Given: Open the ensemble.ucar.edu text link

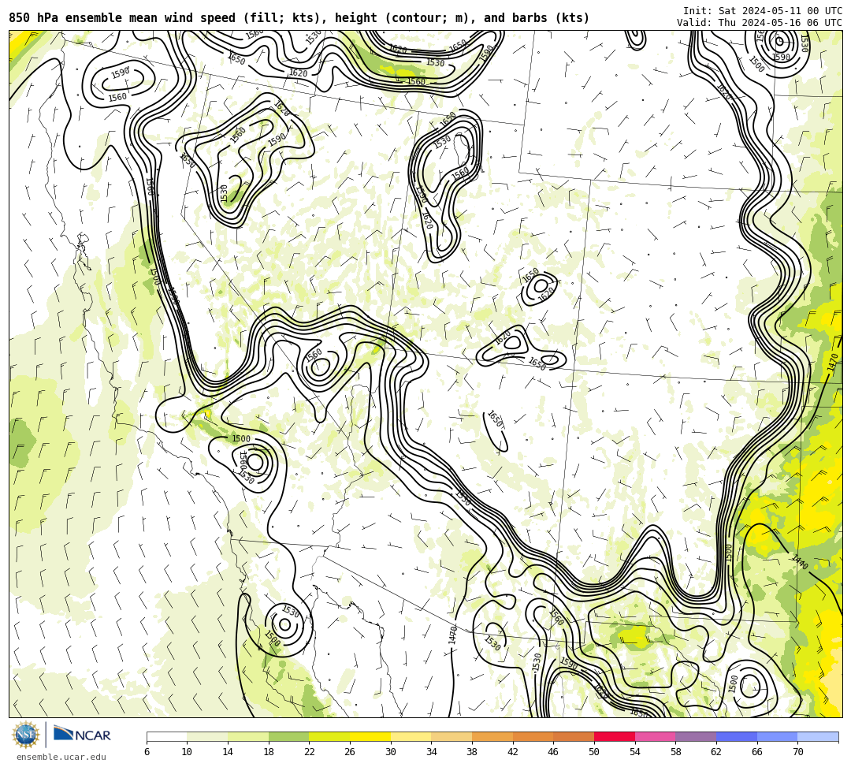Looking at the screenshot, I should 61,757.
